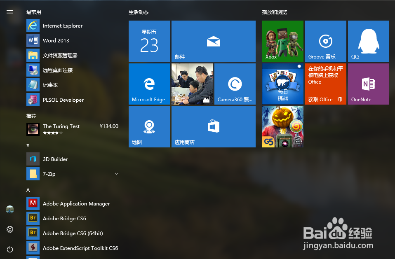Click the 获取 Office tile

[325, 84]
